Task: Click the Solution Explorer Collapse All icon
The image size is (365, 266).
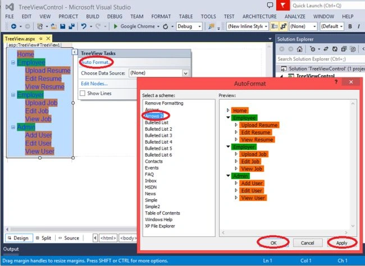Action: tap(344, 49)
